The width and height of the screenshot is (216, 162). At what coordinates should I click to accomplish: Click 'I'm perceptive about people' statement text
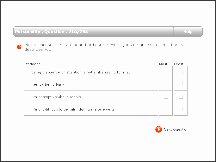pyautogui.click(x=57, y=97)
